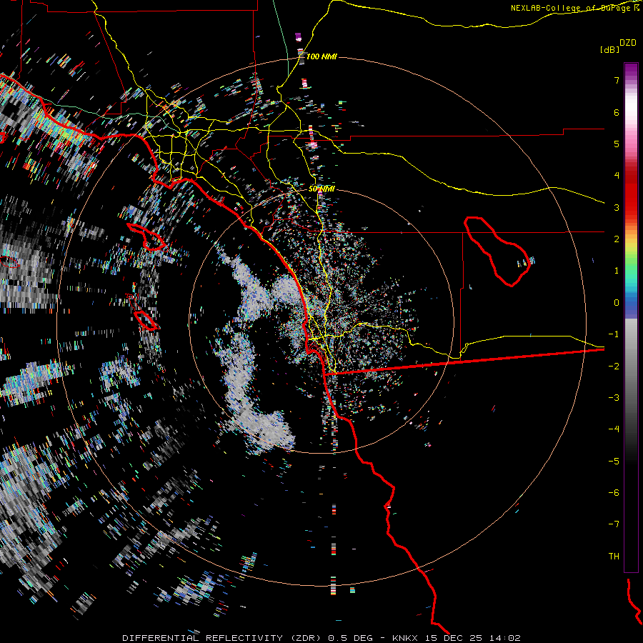This screenshot has height=643, width=643.
Task: Click the 1 value on color scale
Action: (617, 270)
